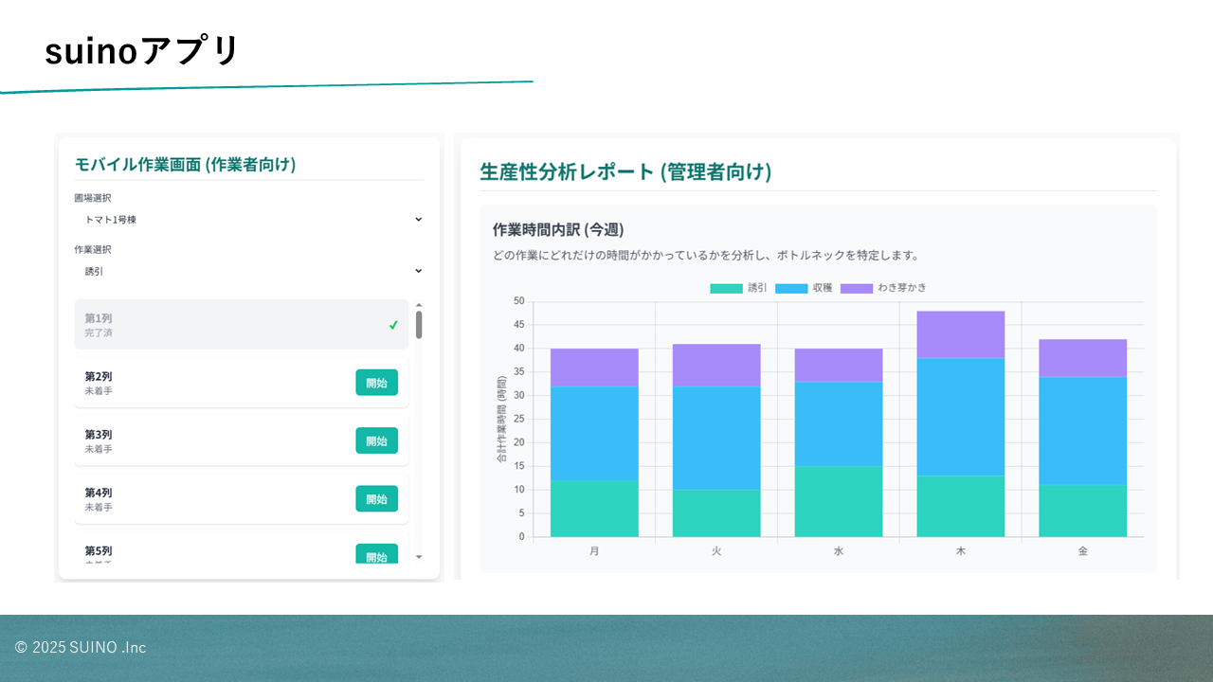
Task: Start work on 第2列 with 開始
Action: point(376,383)
